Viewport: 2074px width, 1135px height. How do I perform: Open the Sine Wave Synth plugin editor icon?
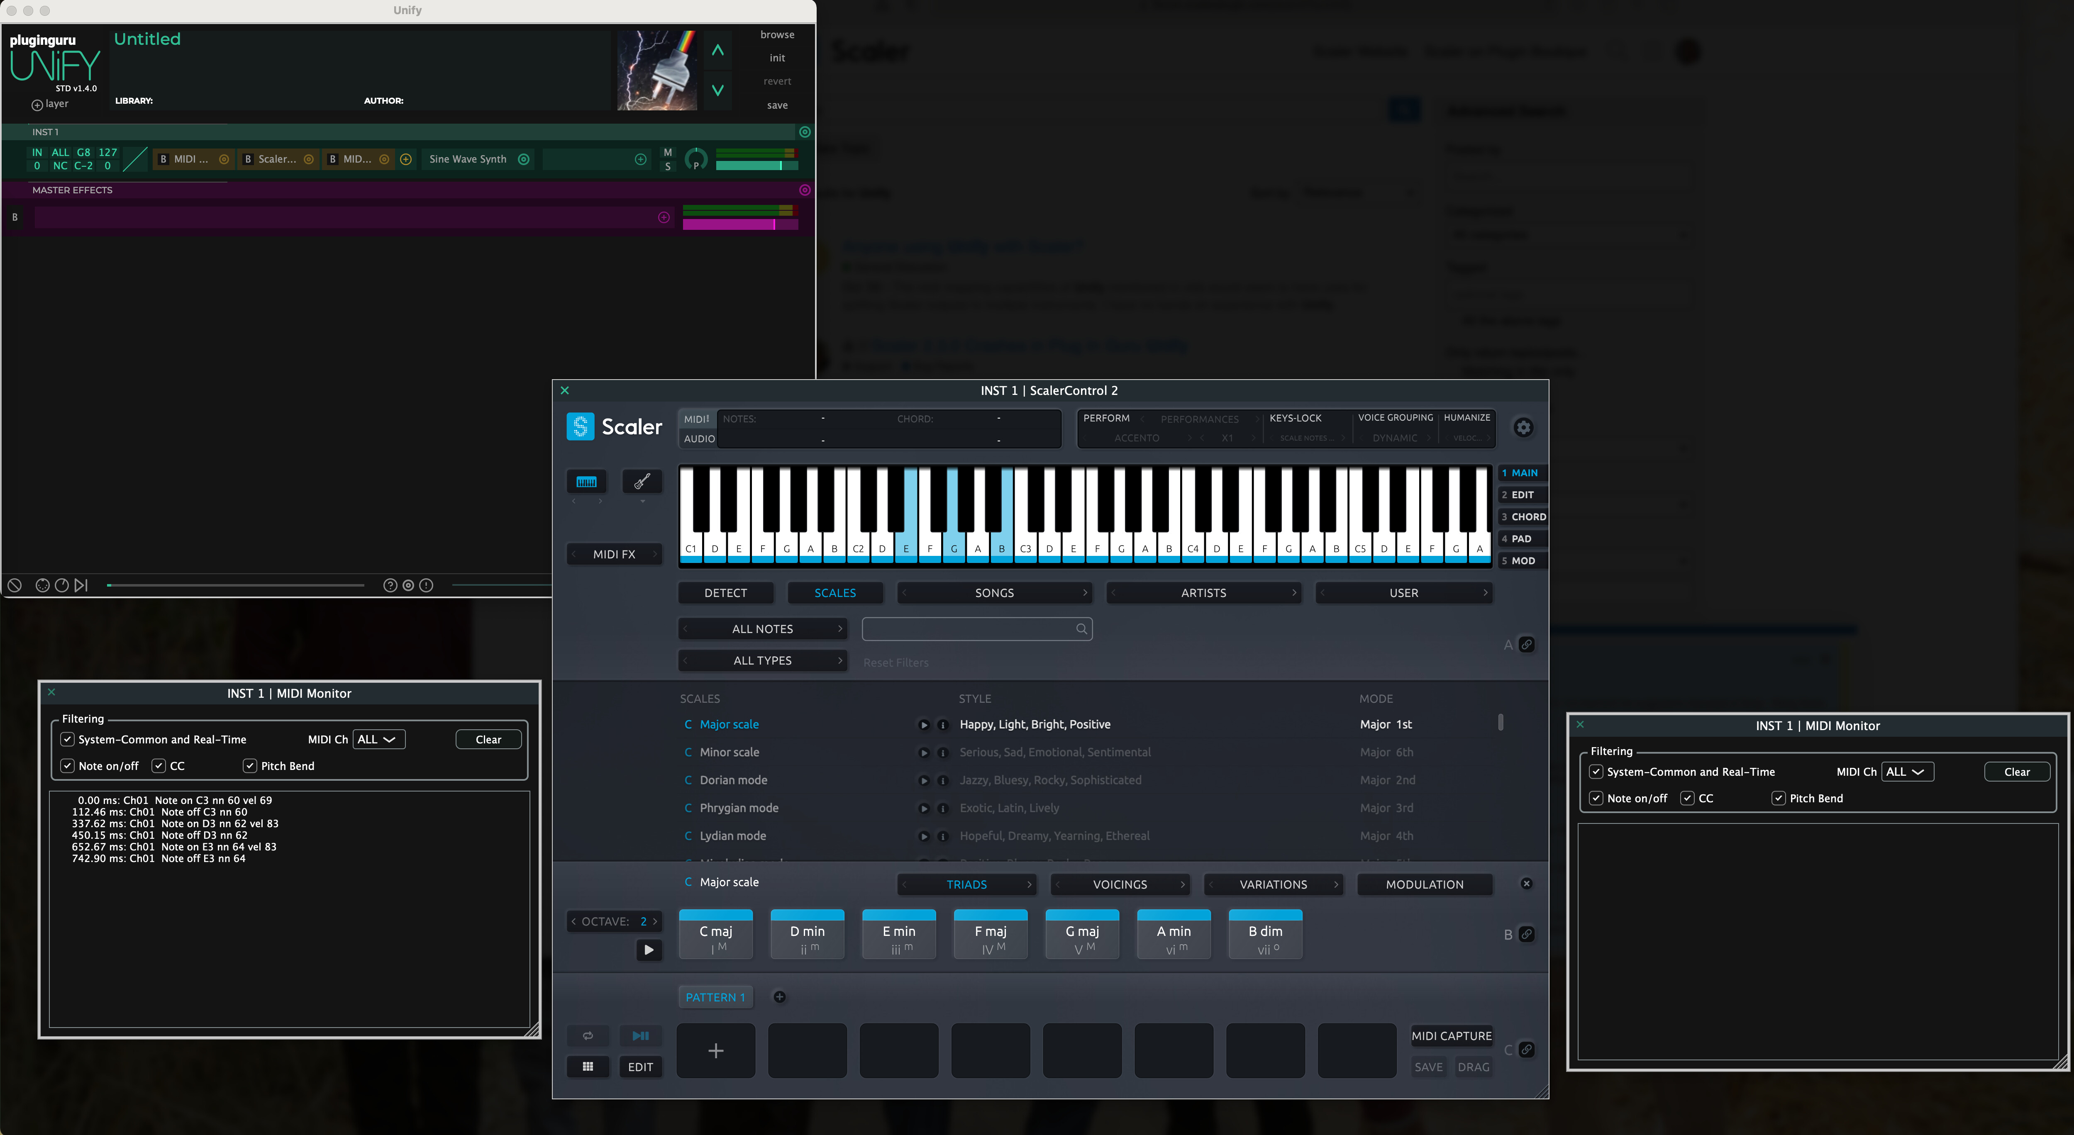click(x=523, y=159)
